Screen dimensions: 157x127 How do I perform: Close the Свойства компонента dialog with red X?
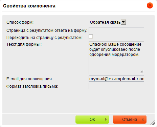tap(150, 5)
